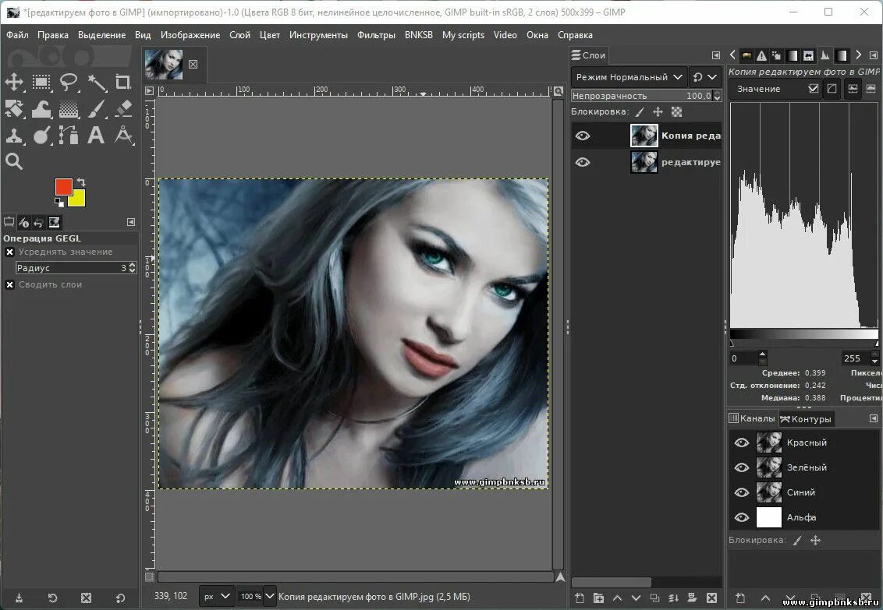
Task: Select the Eraser tool
Action: (123, 109)
